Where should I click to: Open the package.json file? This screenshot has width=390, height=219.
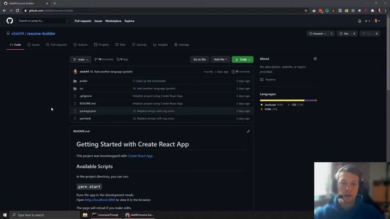[x=88, y=111]
